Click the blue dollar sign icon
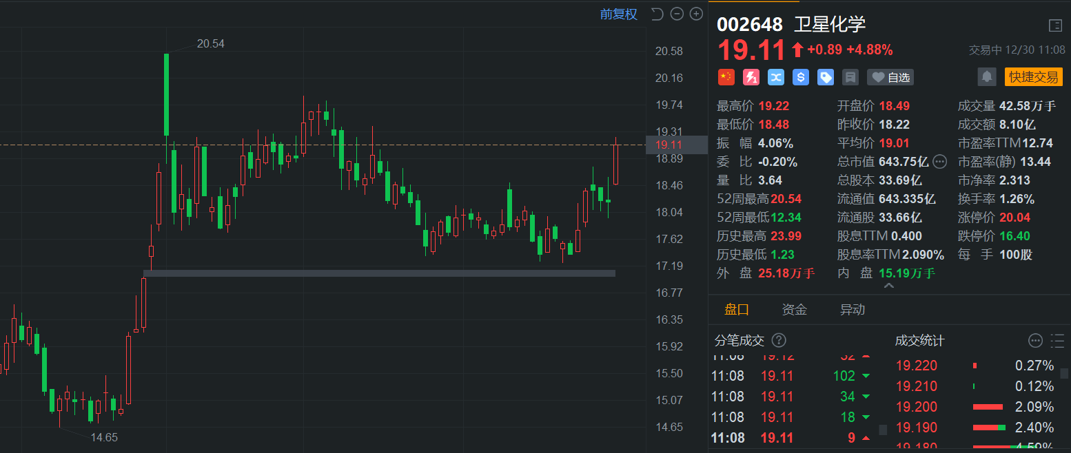The width and height of the screenshot is (1071, 453). click(x=801, y=77)
